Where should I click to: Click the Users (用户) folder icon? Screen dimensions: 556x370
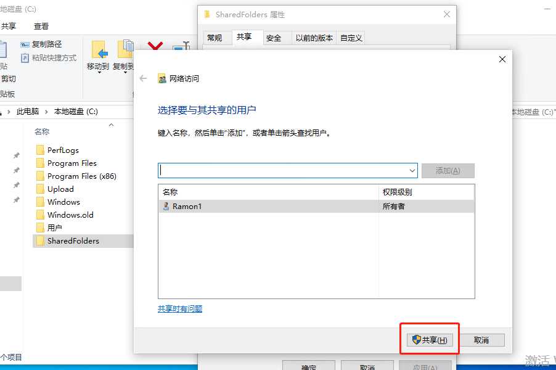coord(40,228)
